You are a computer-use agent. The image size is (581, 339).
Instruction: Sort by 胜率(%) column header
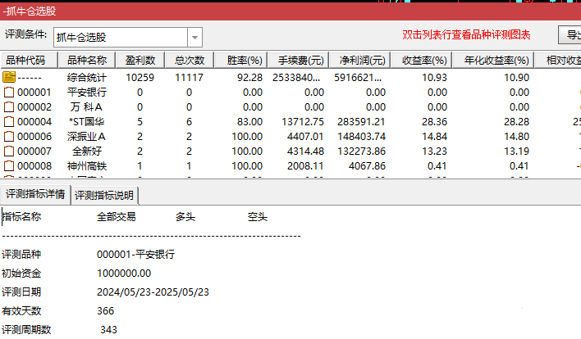point(240,61)
